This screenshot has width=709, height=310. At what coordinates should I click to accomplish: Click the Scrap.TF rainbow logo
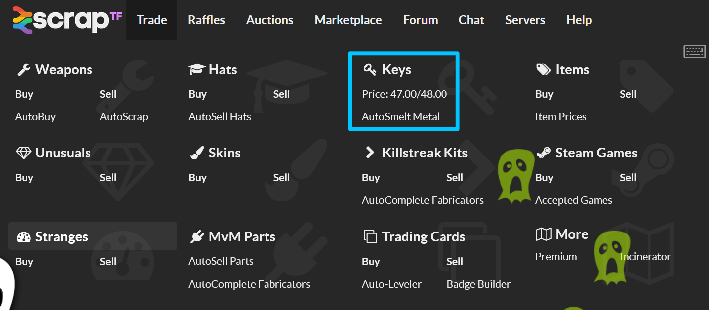click(x=67, y=20)
